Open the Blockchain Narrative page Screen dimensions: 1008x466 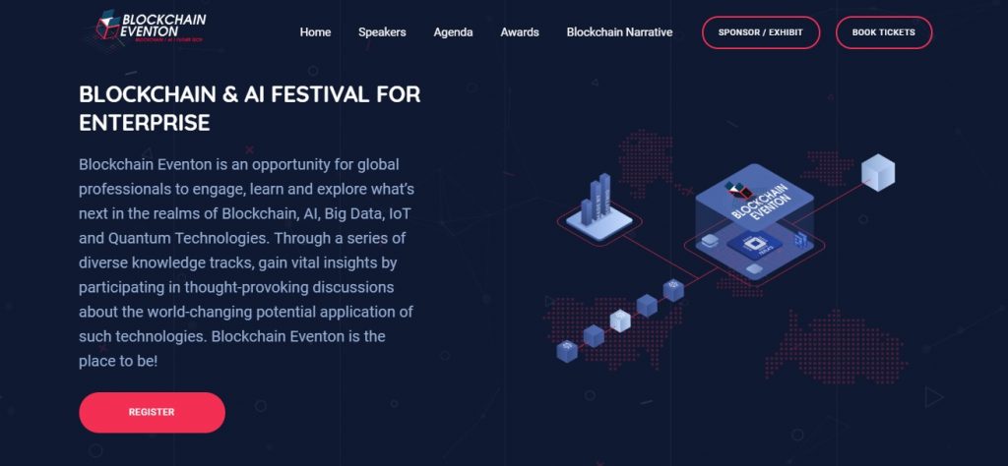tap(619, 32)
